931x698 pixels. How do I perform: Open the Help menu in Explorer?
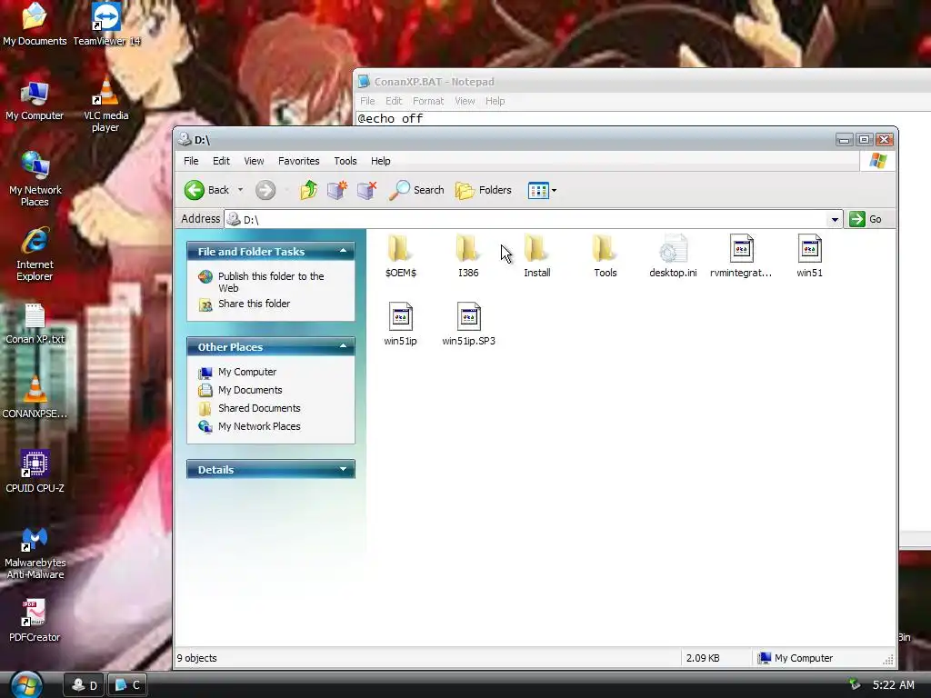click(x=381, y=161)
